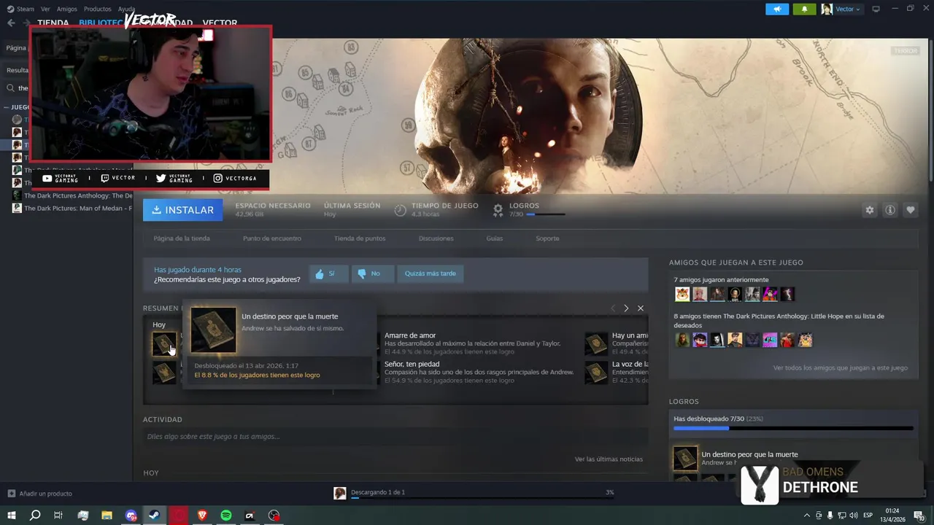The width and height of the screenshot is (934, 525).
Task: Open File Explorer on taskbar
Action: (107, 516)
